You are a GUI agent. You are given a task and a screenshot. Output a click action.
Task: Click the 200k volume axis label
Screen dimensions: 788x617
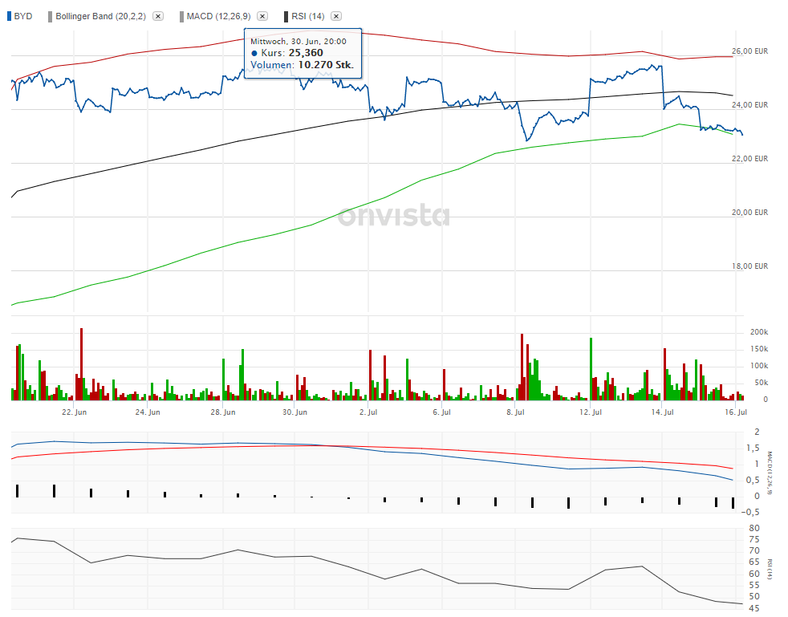[x=759, y=332]
